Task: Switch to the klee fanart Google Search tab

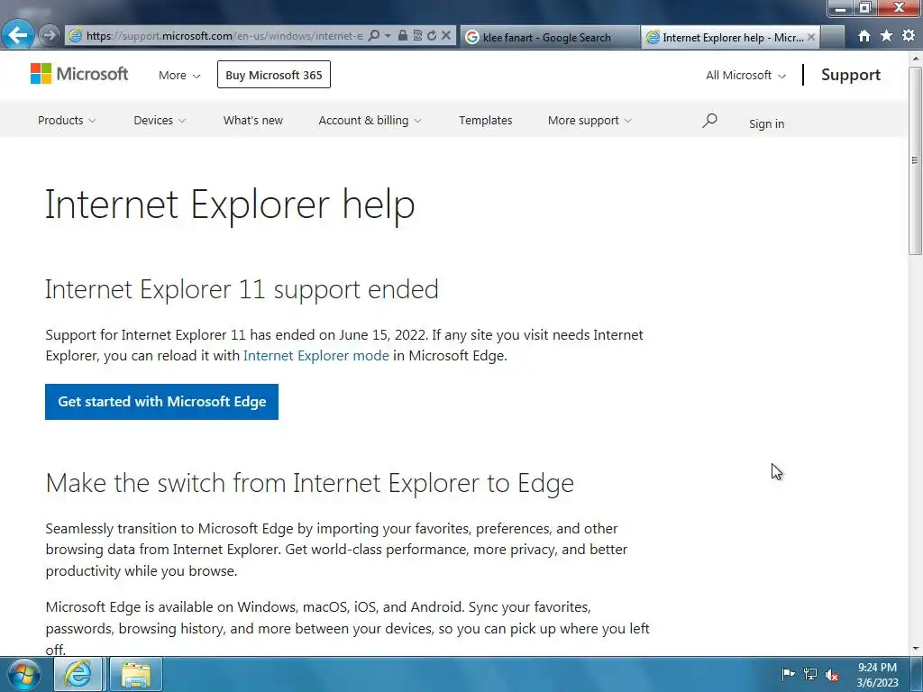Action: click(549, 37)
